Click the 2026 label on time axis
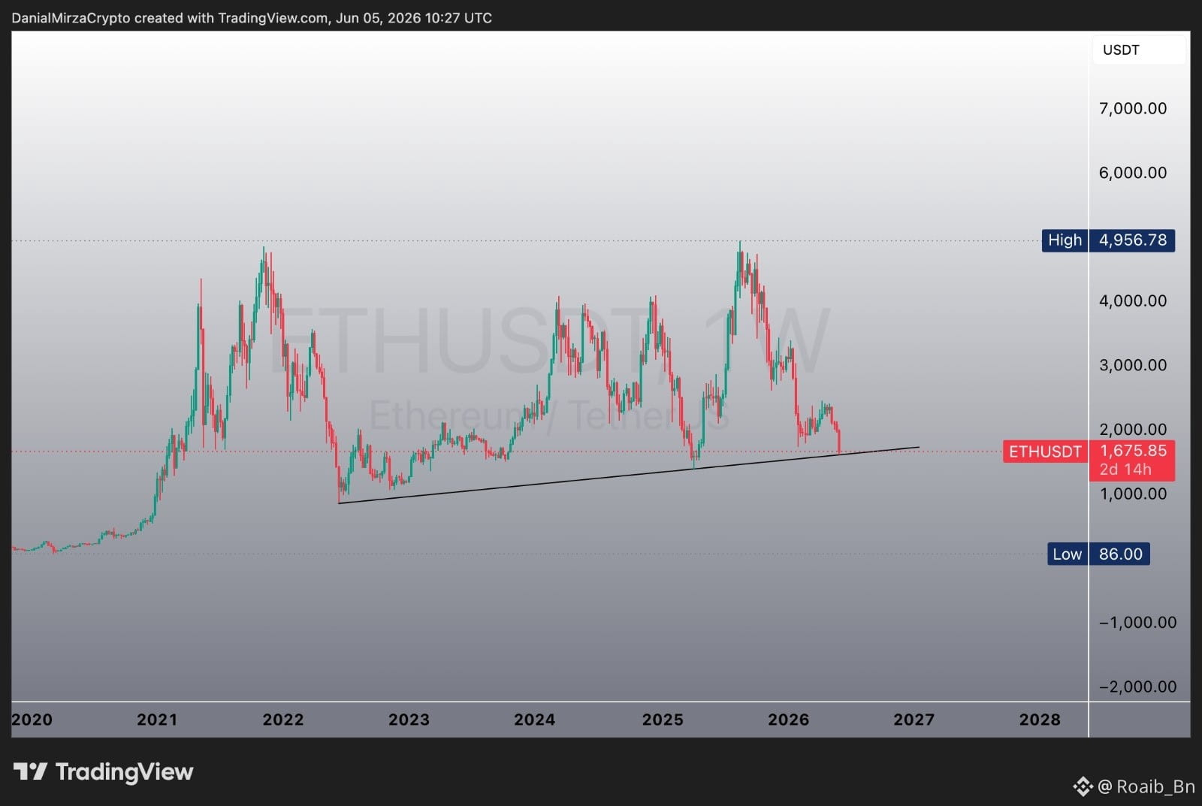 tap(788, 720)
